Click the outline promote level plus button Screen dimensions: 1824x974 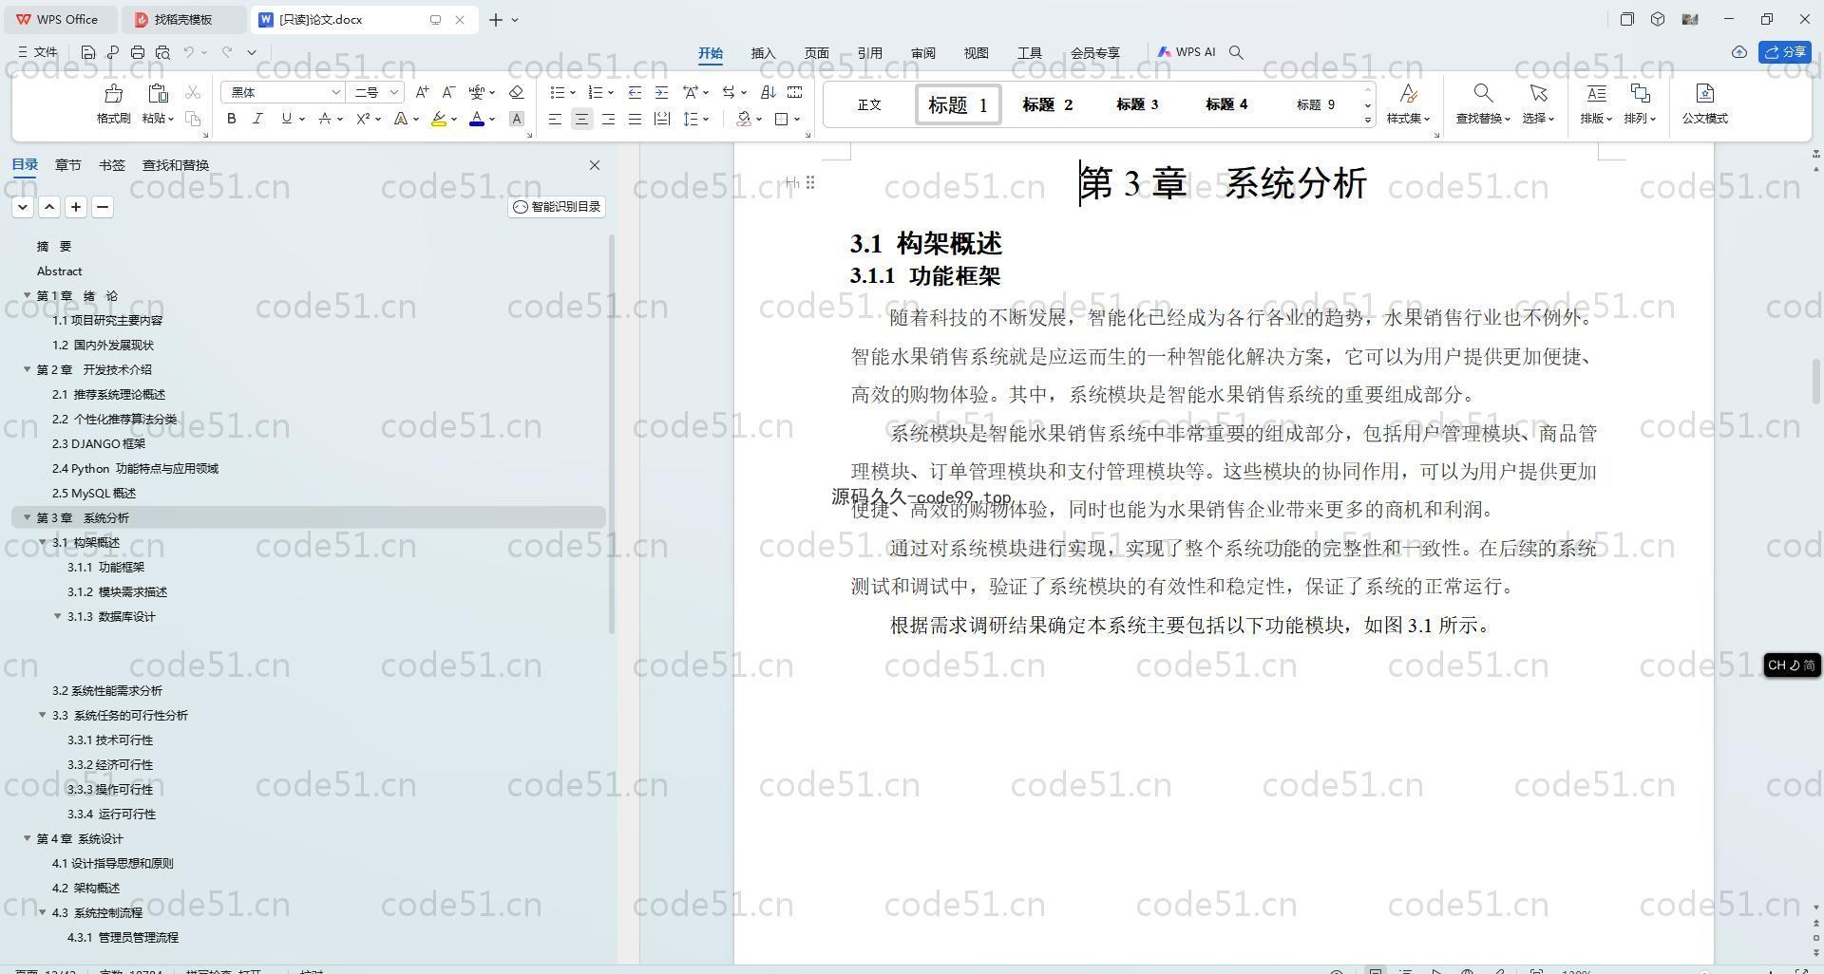(x=76, y=207)
